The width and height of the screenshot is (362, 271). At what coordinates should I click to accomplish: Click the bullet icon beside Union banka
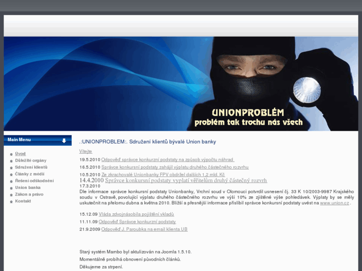[11, 188]
